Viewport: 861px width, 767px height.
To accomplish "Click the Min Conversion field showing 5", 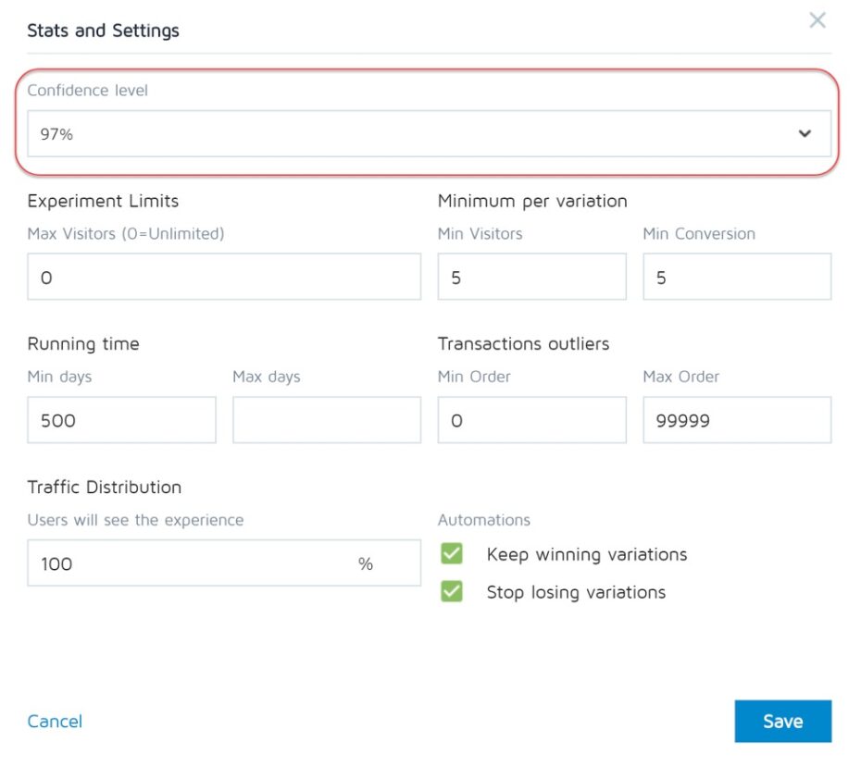I will (x=737, y=276).
